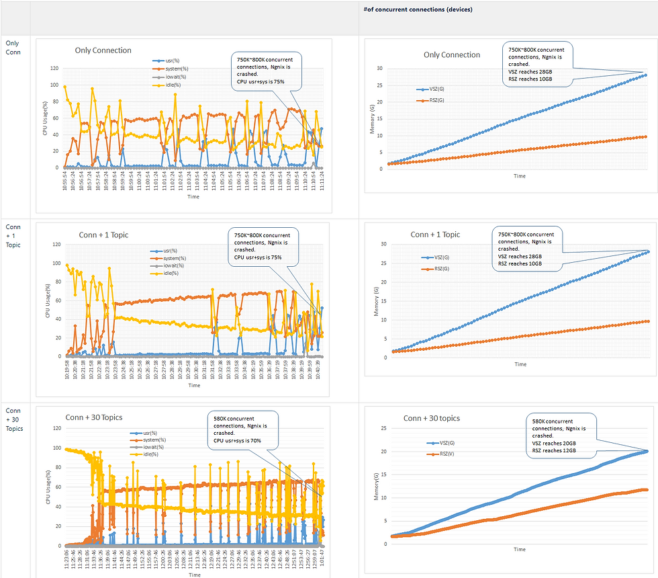The height and width of the screenshot is (578, 658).
Task: Select the VSZ(G) legend in Conn + 1 Topic memory chart
Action: coord(435,257)
